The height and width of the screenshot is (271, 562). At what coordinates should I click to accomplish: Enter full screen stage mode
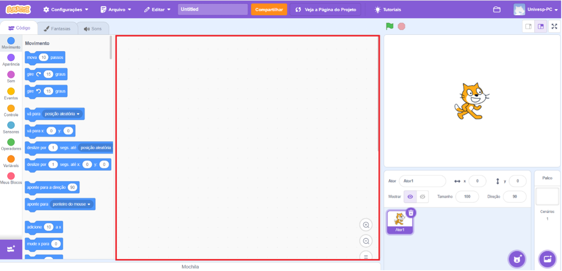(x=555, y=26)
